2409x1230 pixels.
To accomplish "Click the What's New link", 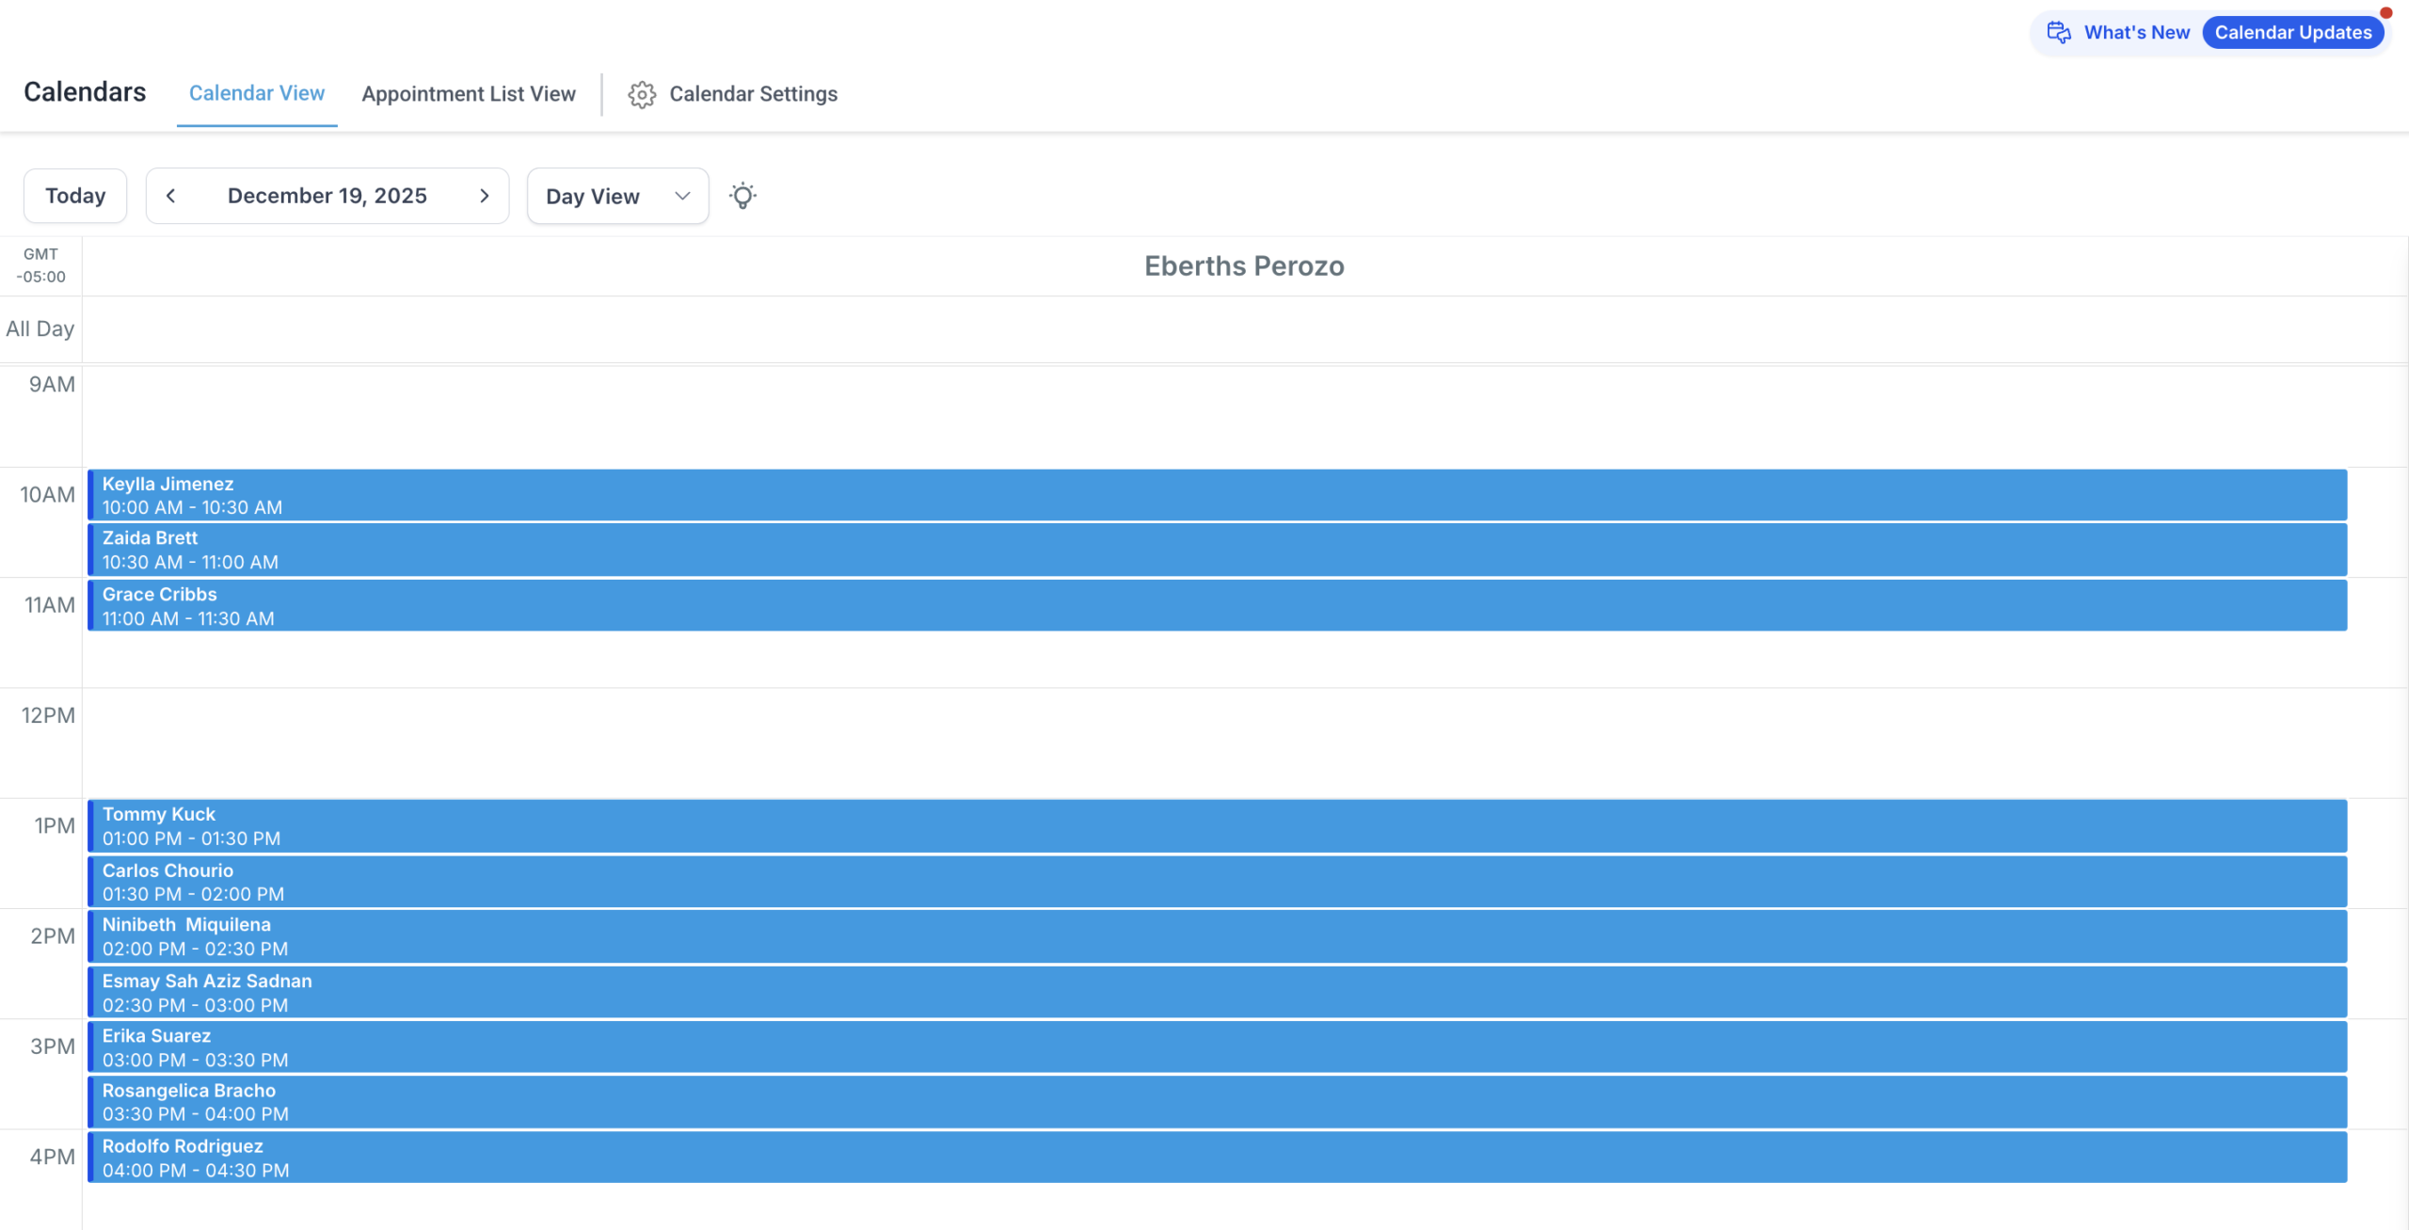I will tap(2136, 33).
